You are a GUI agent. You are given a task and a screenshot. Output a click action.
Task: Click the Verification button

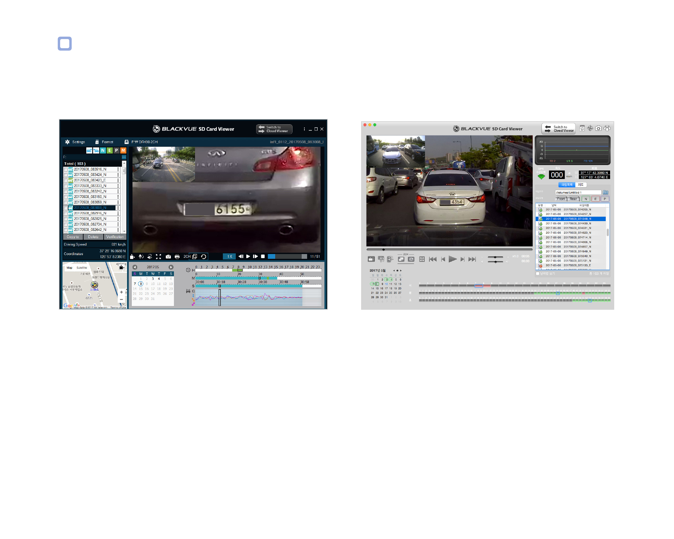coord(115,237)
